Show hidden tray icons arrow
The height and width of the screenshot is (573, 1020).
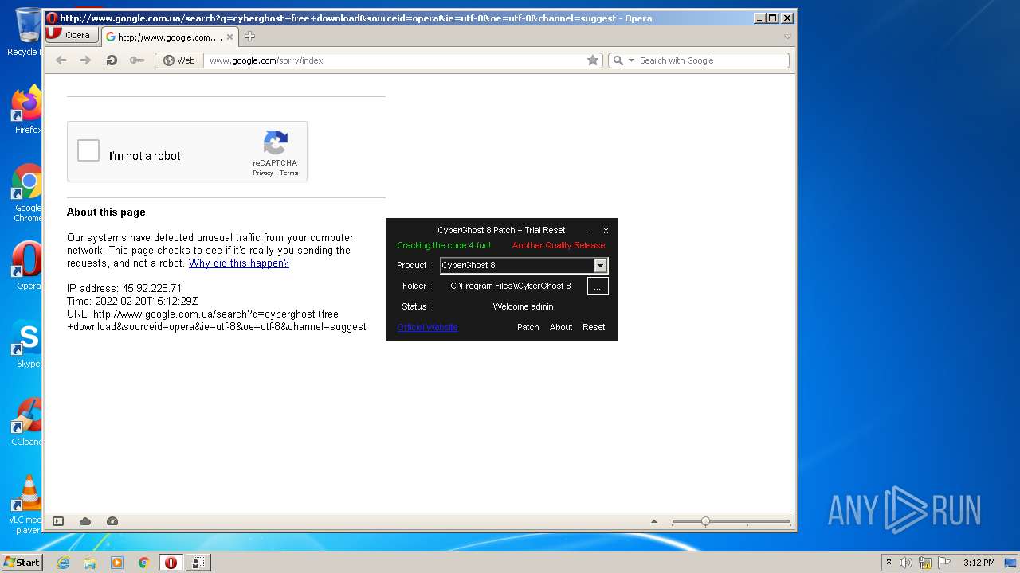889,563
